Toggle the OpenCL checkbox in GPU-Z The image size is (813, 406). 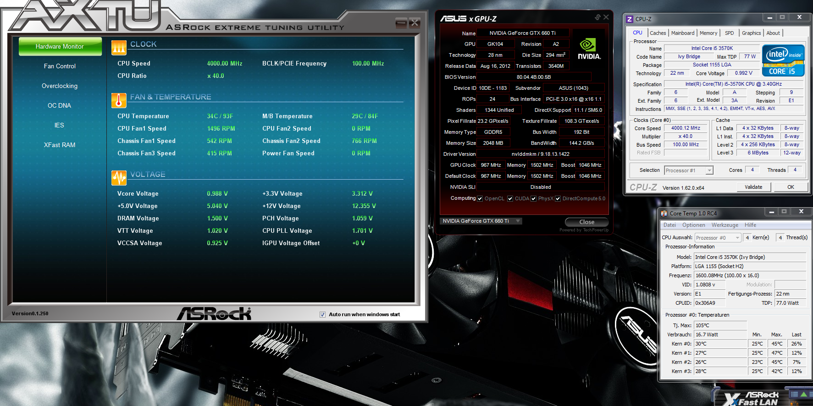tap(480, 199)
